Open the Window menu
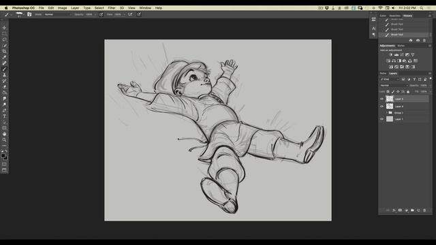 pos(145,8)
